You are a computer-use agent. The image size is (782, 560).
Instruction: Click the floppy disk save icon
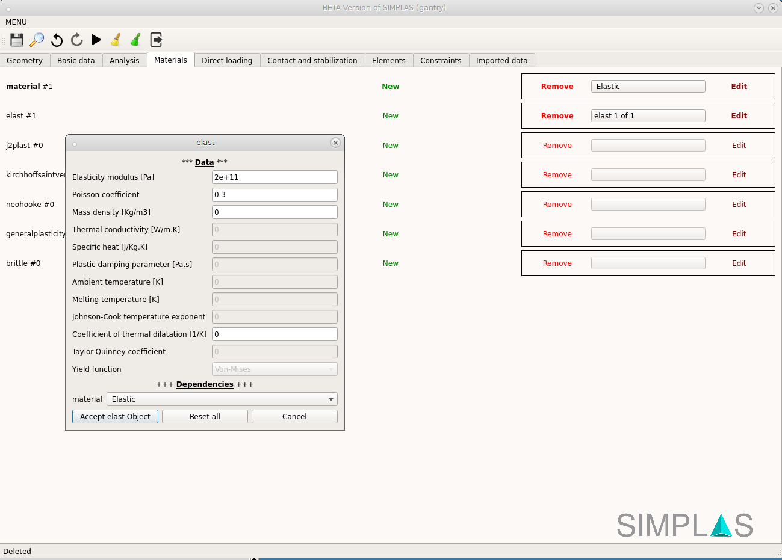pyautogui.click(x=17, y=40)
